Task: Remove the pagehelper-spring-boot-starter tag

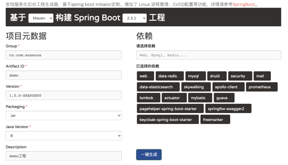Action: [200, 109]
